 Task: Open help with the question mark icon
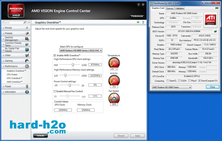143,23
